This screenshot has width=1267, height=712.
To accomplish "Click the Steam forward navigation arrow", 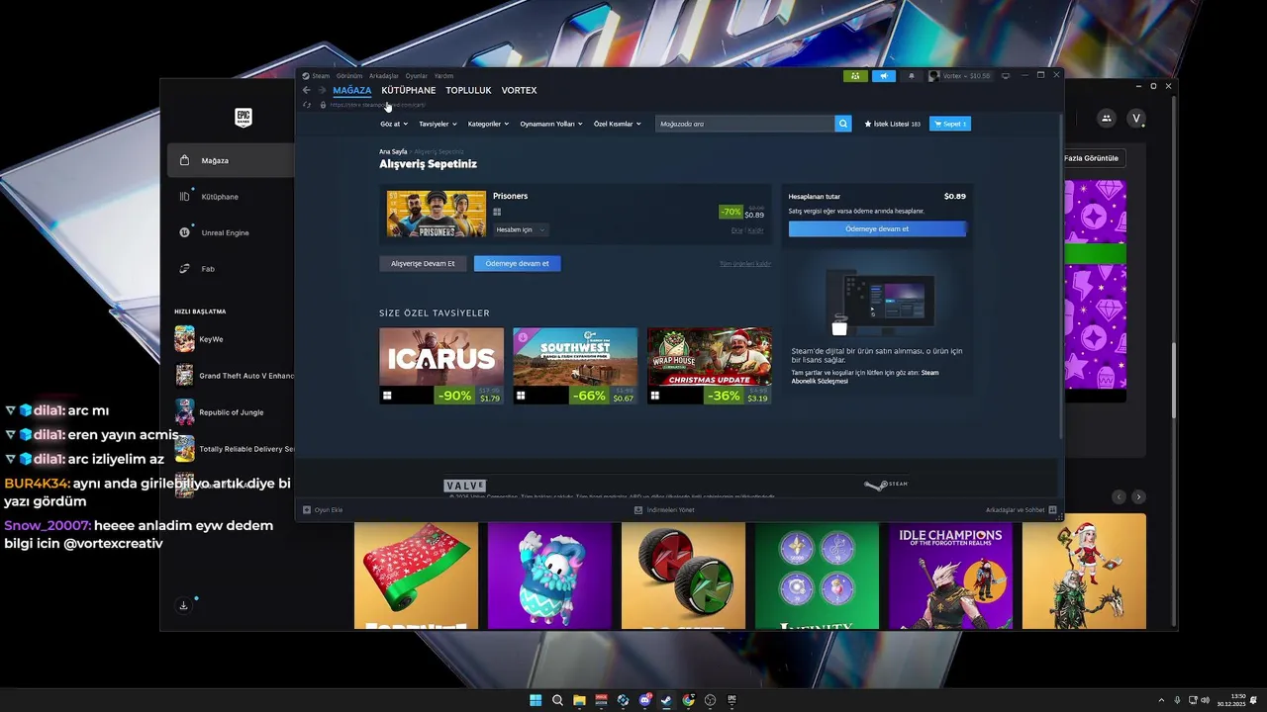I will point(322,90).
